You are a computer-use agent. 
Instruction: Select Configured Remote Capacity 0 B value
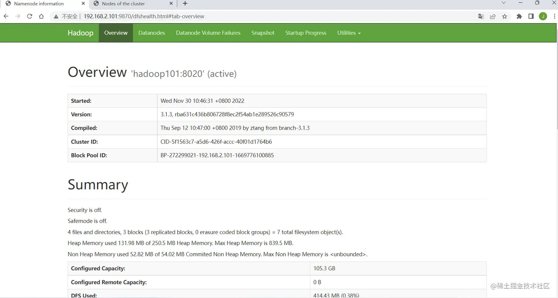coord(317,282)
